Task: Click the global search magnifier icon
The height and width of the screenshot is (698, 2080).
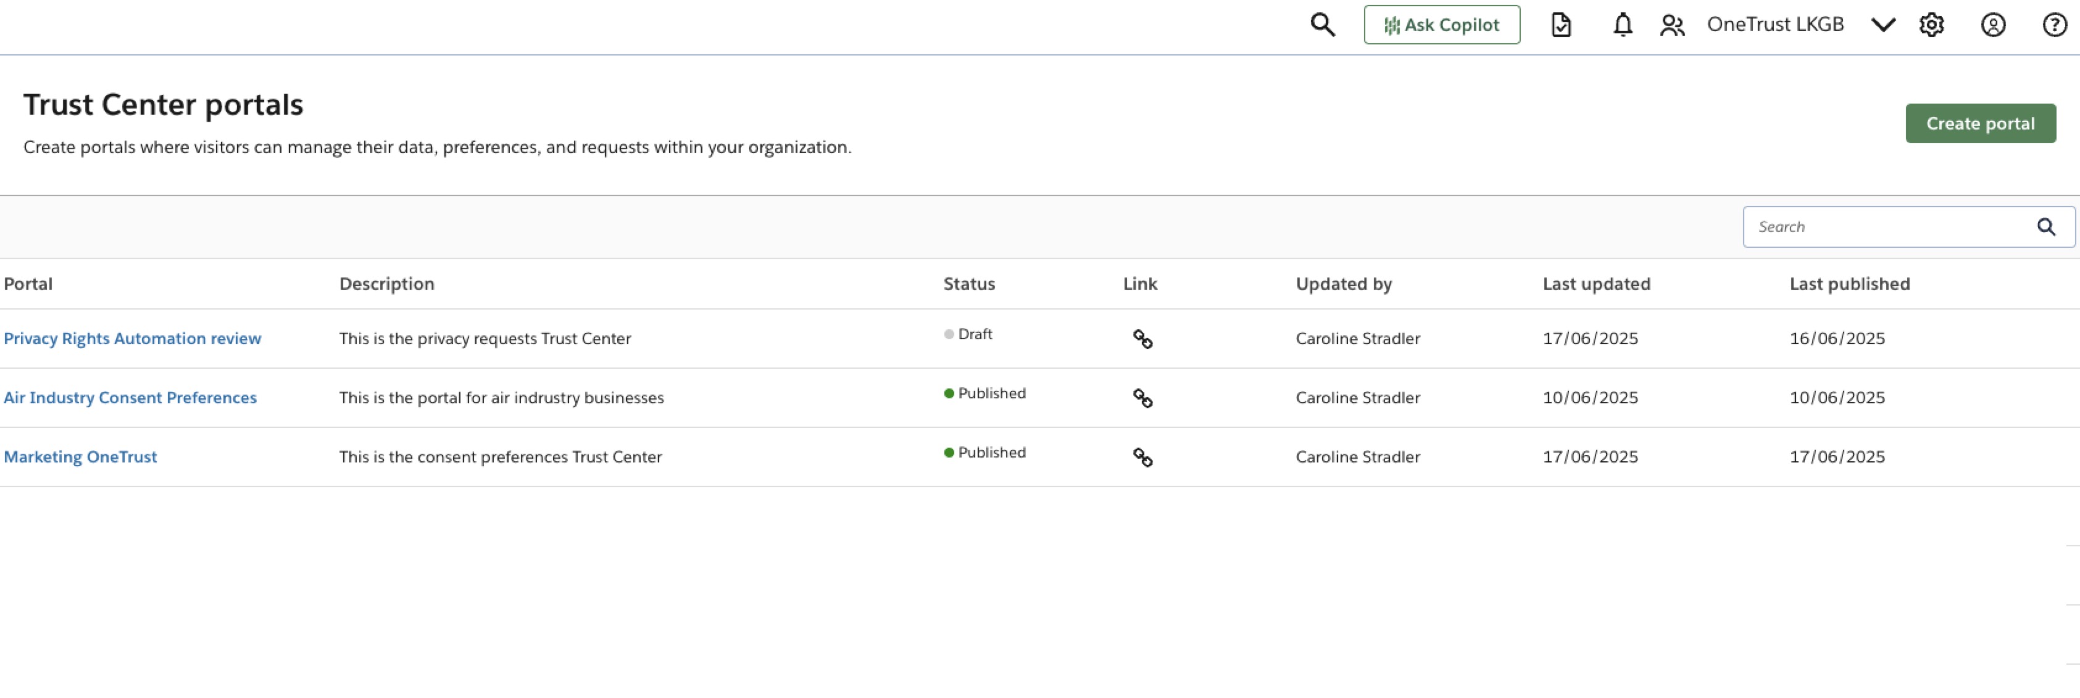Action: (1322, 25)
